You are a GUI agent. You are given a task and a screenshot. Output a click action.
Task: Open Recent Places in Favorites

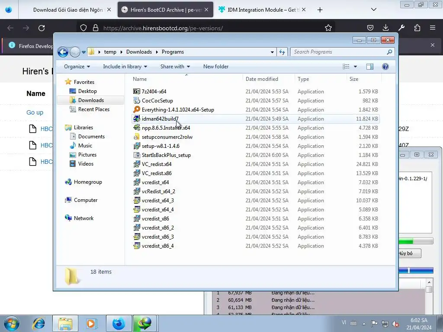93,109
